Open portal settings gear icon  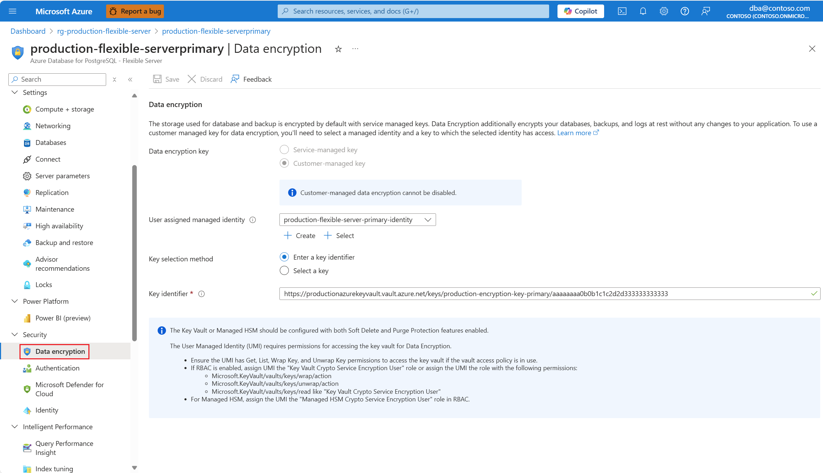pos(664,11)
